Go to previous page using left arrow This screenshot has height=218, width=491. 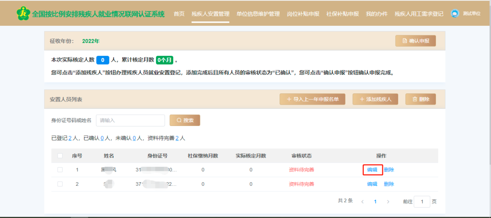[362, 202]
